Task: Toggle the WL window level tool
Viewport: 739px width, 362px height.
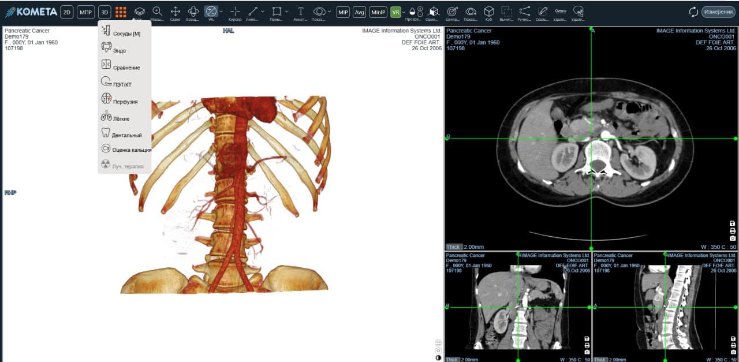Action: click(x=211, y=12)
